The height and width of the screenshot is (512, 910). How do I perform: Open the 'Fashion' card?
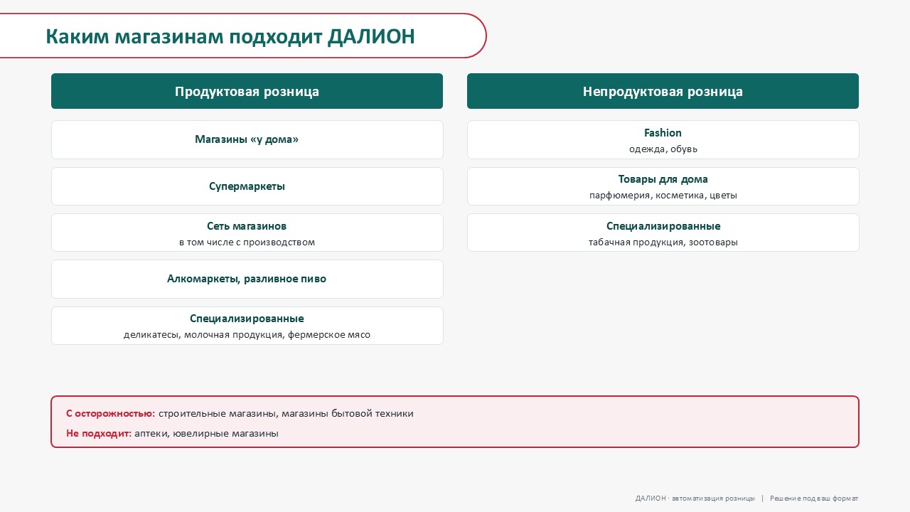point(663,139)
